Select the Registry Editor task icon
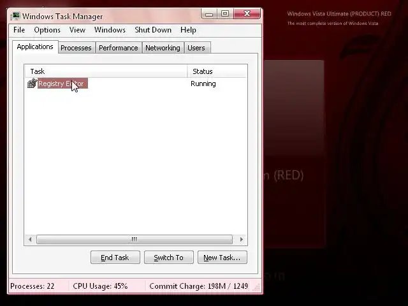408x306 pixels. pyautogui.click(x=33, y=84)
